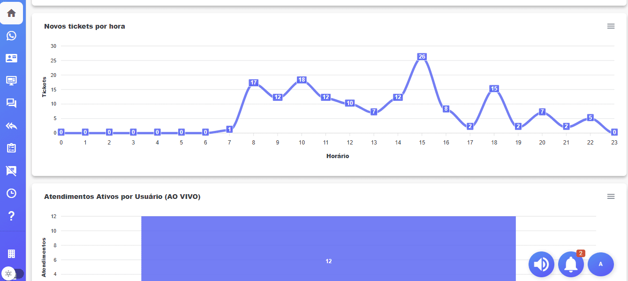Open the Contacts panel icon
This screenshot has height=281, width=628.
(11, 58)
